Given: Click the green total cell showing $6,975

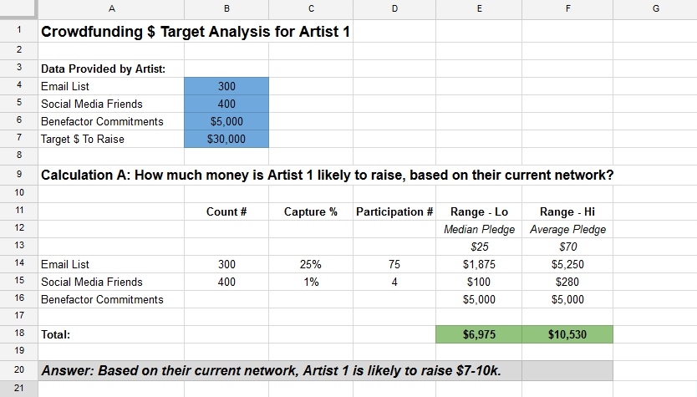Looking at the screenshot, I should click(479, 334).
